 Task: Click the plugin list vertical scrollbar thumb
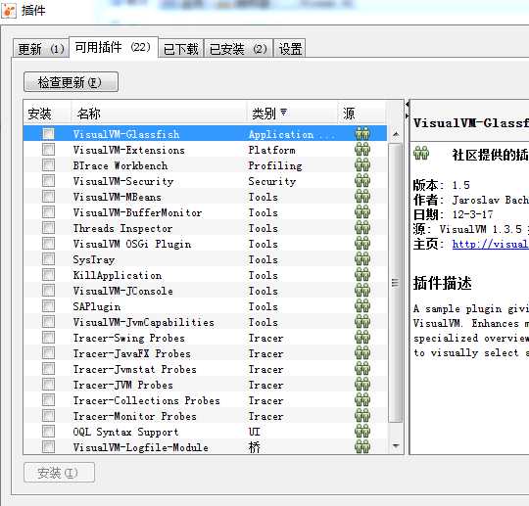[x=396, y=283]
